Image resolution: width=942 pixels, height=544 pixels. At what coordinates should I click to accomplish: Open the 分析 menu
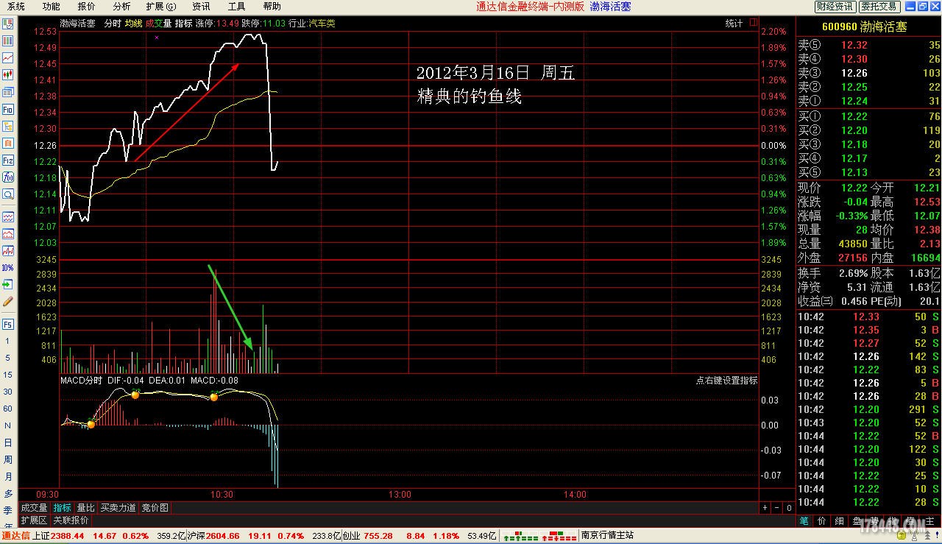click(x=121, y=7)
